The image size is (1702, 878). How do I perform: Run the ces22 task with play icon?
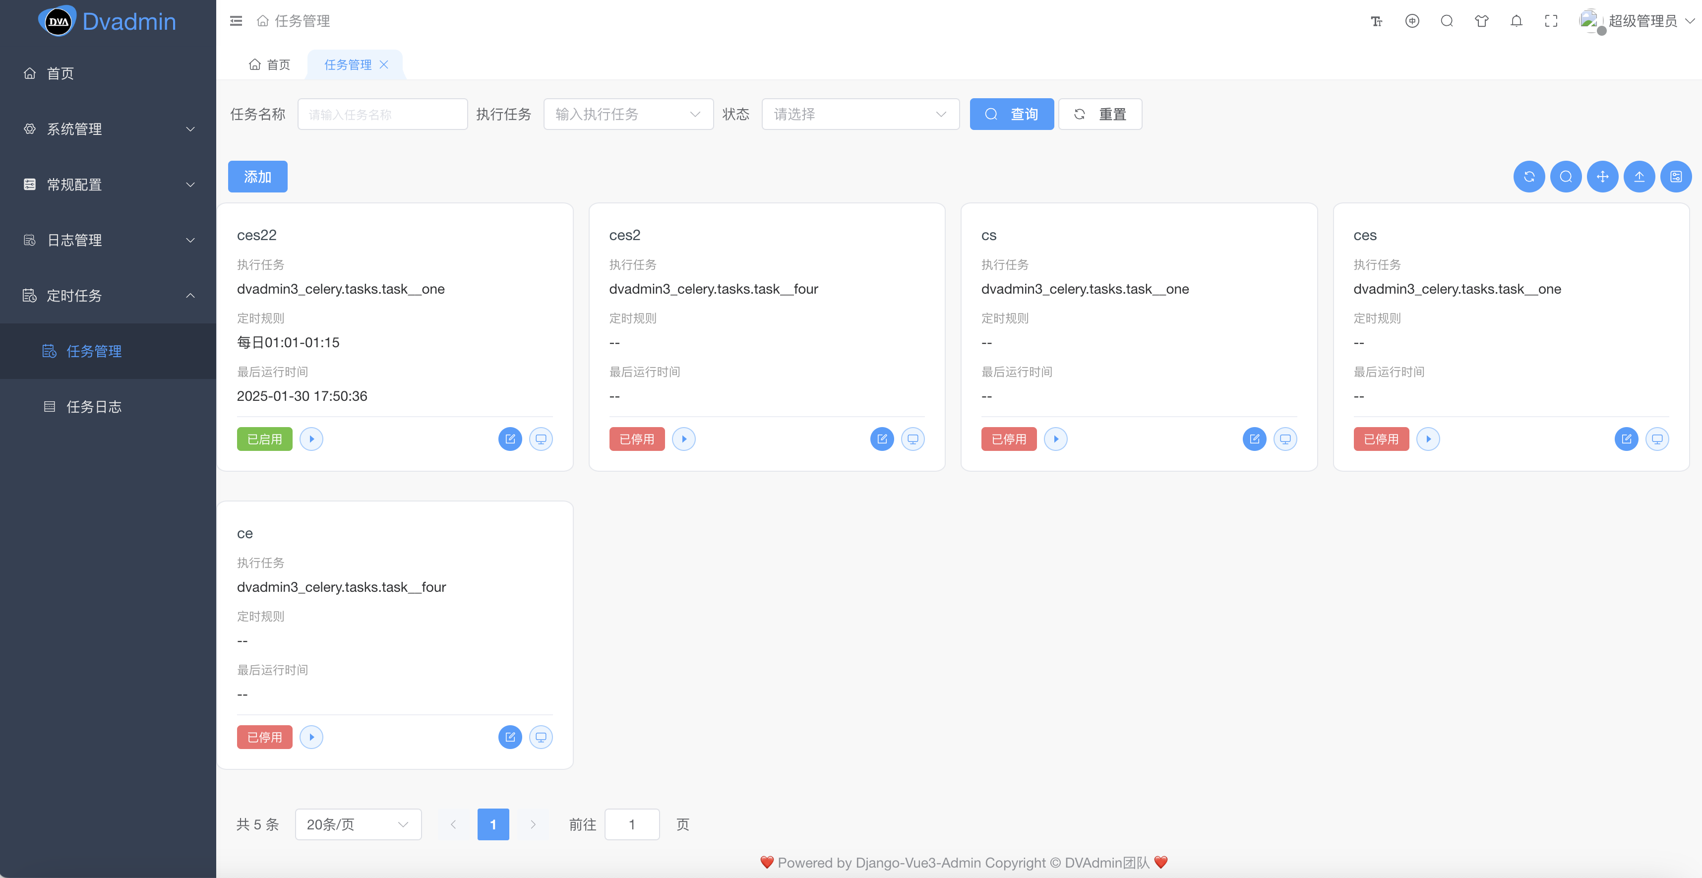[x=311, y=439]
